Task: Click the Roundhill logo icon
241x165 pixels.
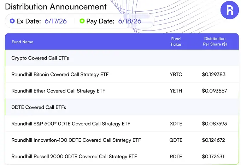Action: click(230, 10)
